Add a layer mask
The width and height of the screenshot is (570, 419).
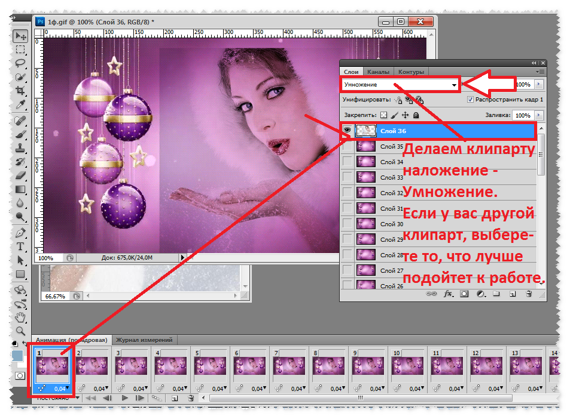(464, 294)
